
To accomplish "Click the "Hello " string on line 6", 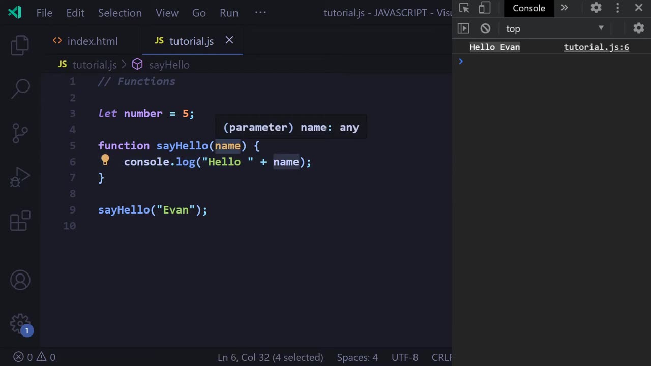I will point(227,162).
